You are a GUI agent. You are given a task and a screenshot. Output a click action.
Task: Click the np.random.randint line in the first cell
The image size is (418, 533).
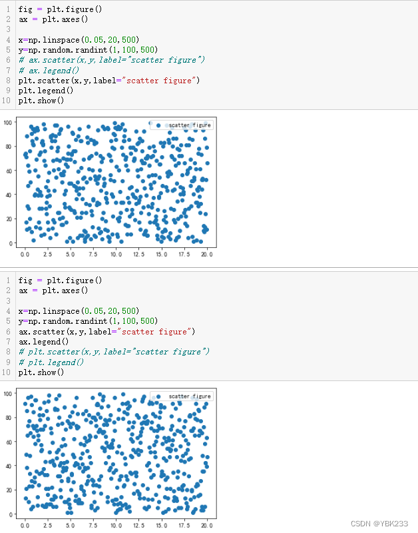click(x=88, y=50)
